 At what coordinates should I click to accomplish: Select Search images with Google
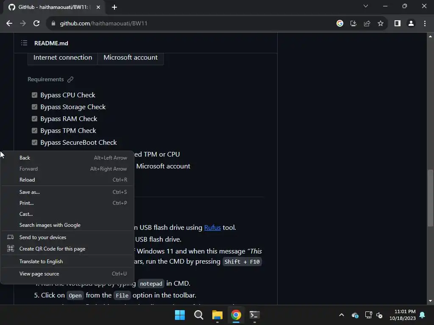[x=67, y=225]
